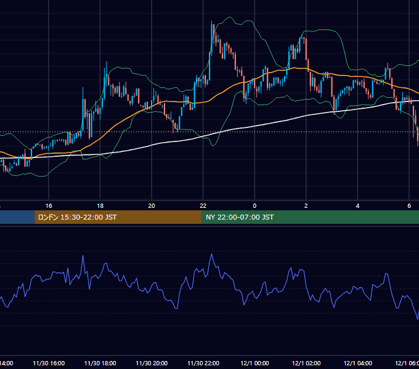Click the "11/30 22:00" date label
The image size is (419, 369).
pyautogui.click(x=203, y=363)
